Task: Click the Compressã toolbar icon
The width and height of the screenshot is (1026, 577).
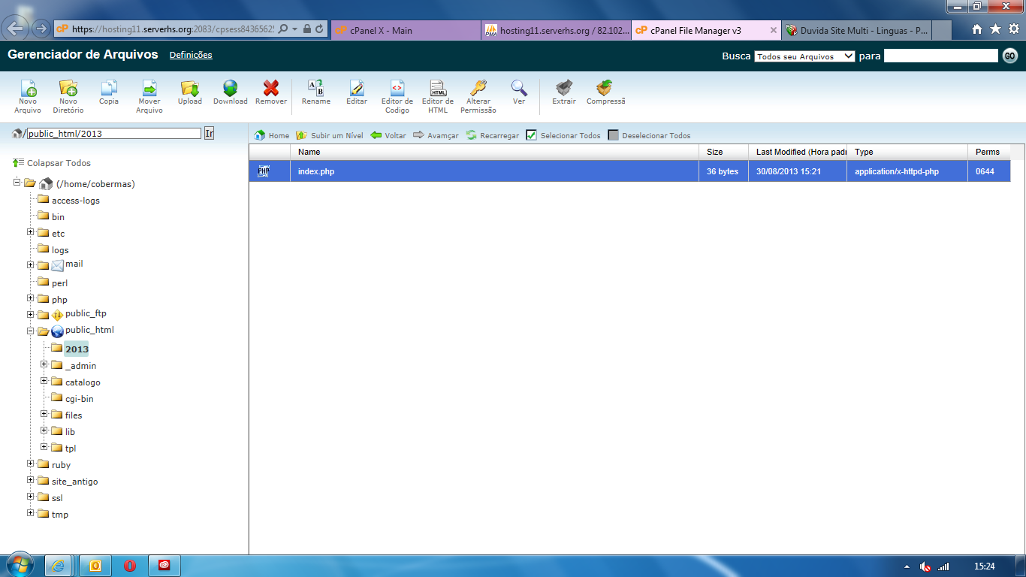Action: point(605,89)
